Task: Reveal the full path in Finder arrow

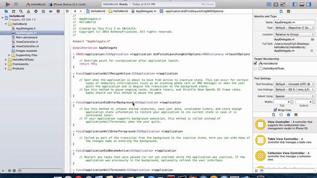Action: [312, 50]
